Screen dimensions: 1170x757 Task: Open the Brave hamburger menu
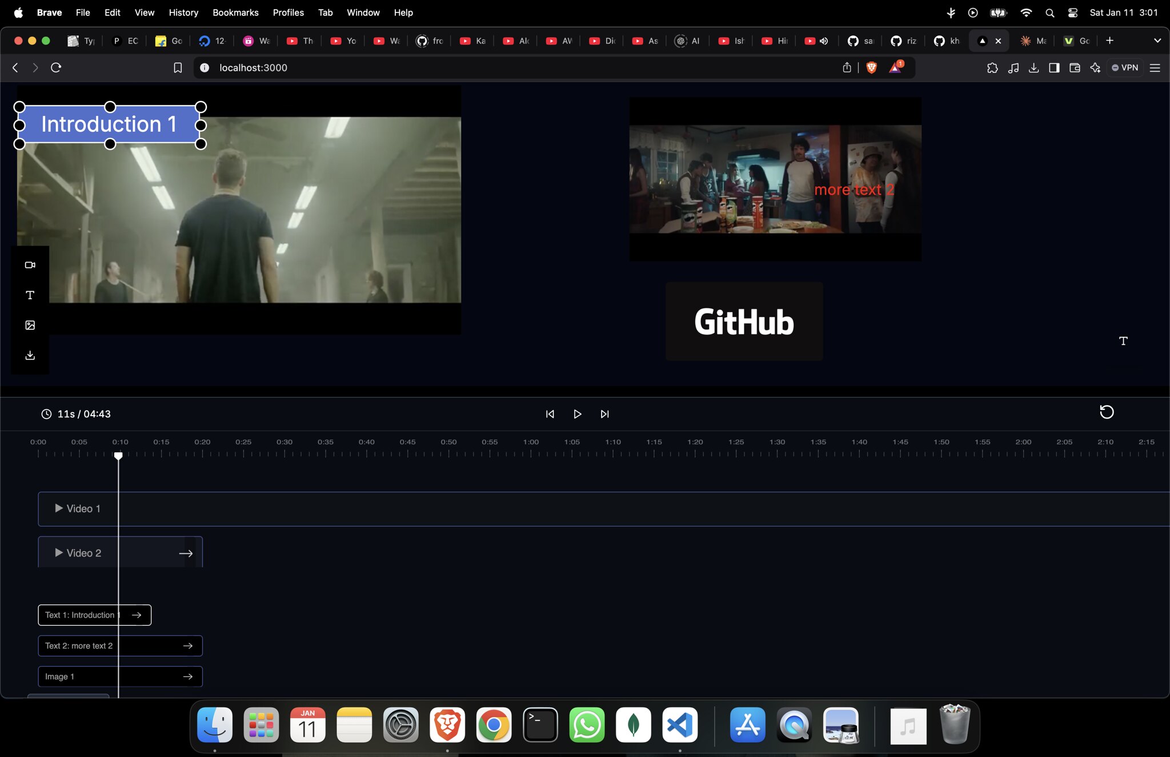click(1155, 67)
